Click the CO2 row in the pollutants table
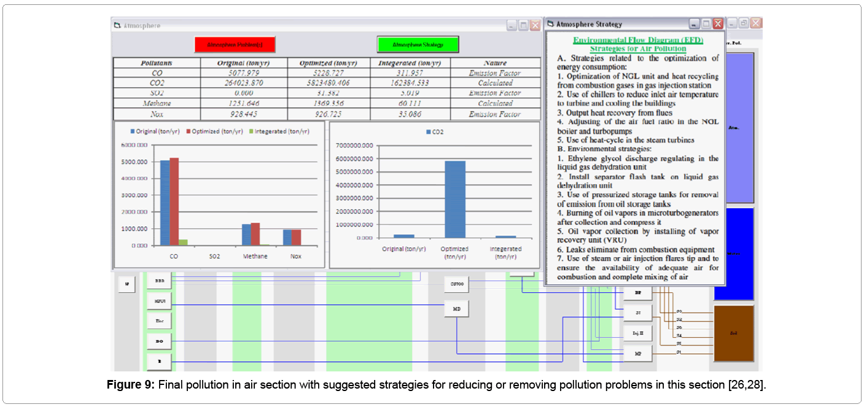The image size is (864, 407). click(157, 83)
